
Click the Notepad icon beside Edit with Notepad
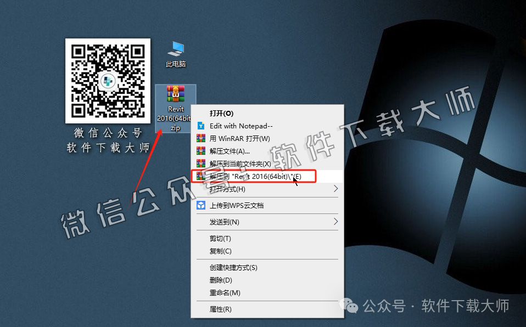click(201, 126)
